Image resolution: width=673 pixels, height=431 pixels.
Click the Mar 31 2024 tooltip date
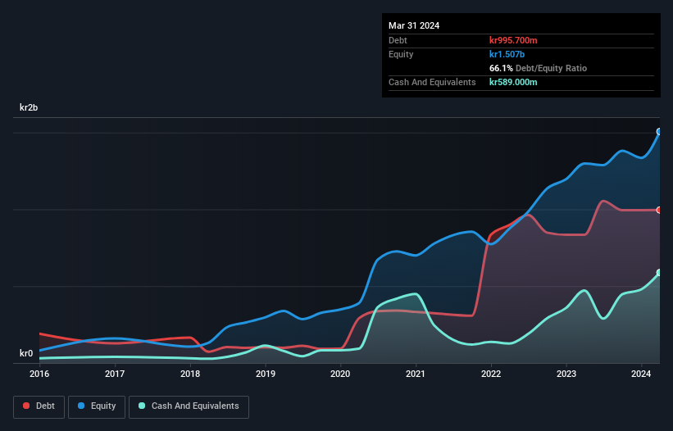click(x=414, y=25)
